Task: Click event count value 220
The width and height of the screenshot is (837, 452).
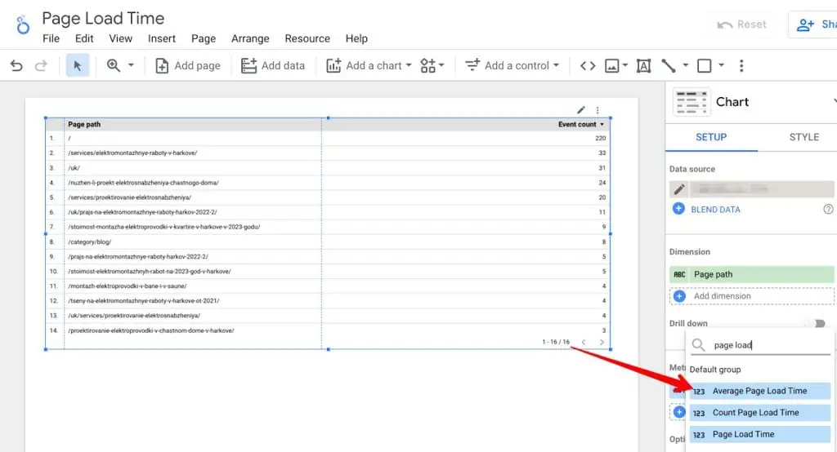Action: [601, 138]
